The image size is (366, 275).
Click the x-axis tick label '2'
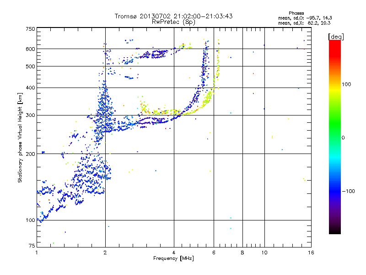pyautogui.click(x=105, y=253)
